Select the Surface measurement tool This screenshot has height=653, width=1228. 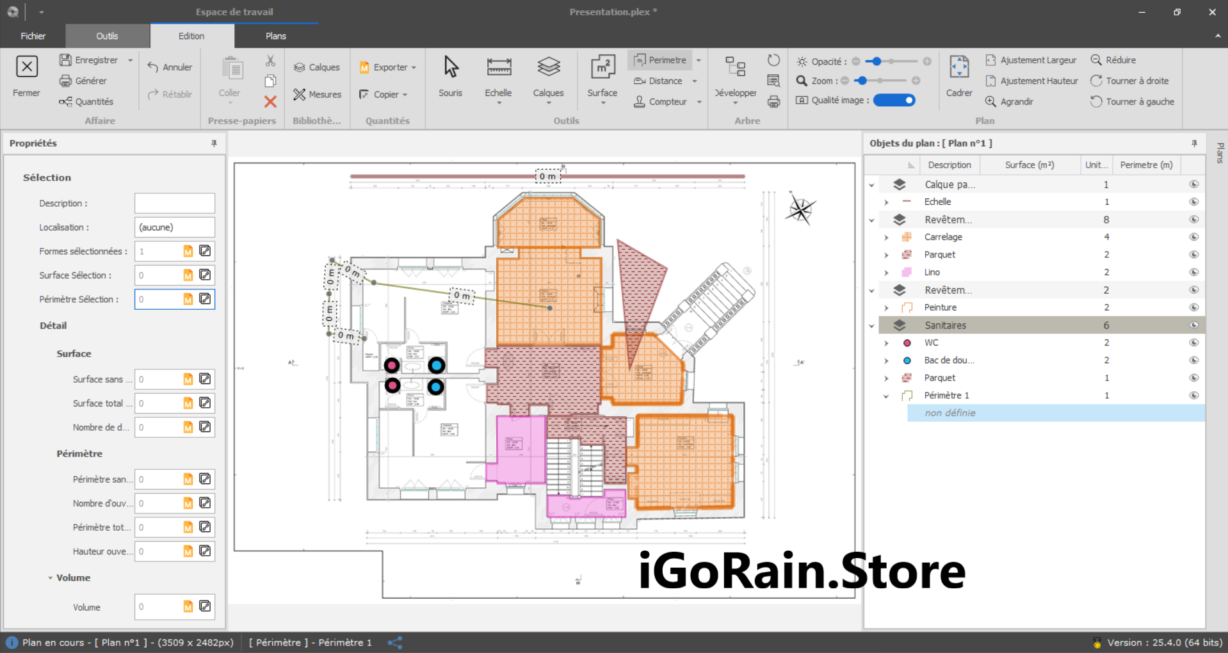click(601, 77)
